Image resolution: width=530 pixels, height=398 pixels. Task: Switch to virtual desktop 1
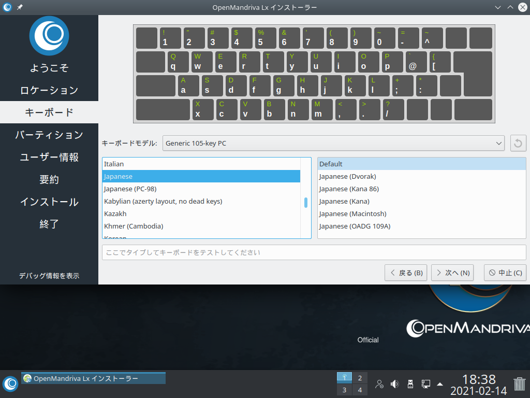[x=344, y=377]
